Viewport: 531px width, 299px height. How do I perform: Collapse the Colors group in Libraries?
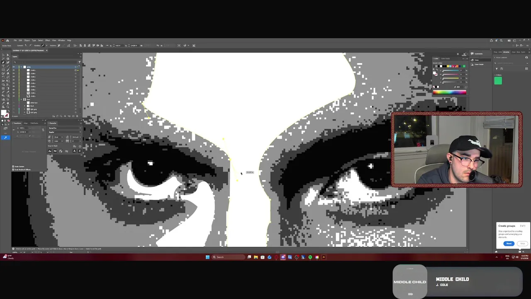click(495, 75)
